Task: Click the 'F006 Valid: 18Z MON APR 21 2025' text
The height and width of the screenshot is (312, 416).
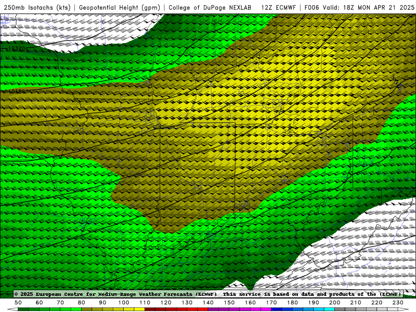Action: coord(359,7)
